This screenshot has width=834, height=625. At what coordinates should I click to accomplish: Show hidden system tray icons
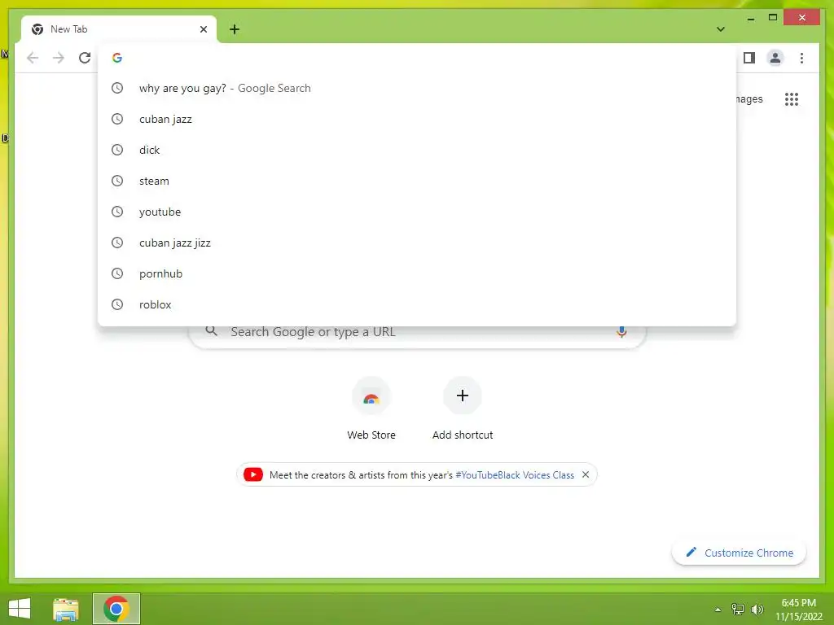718,610
